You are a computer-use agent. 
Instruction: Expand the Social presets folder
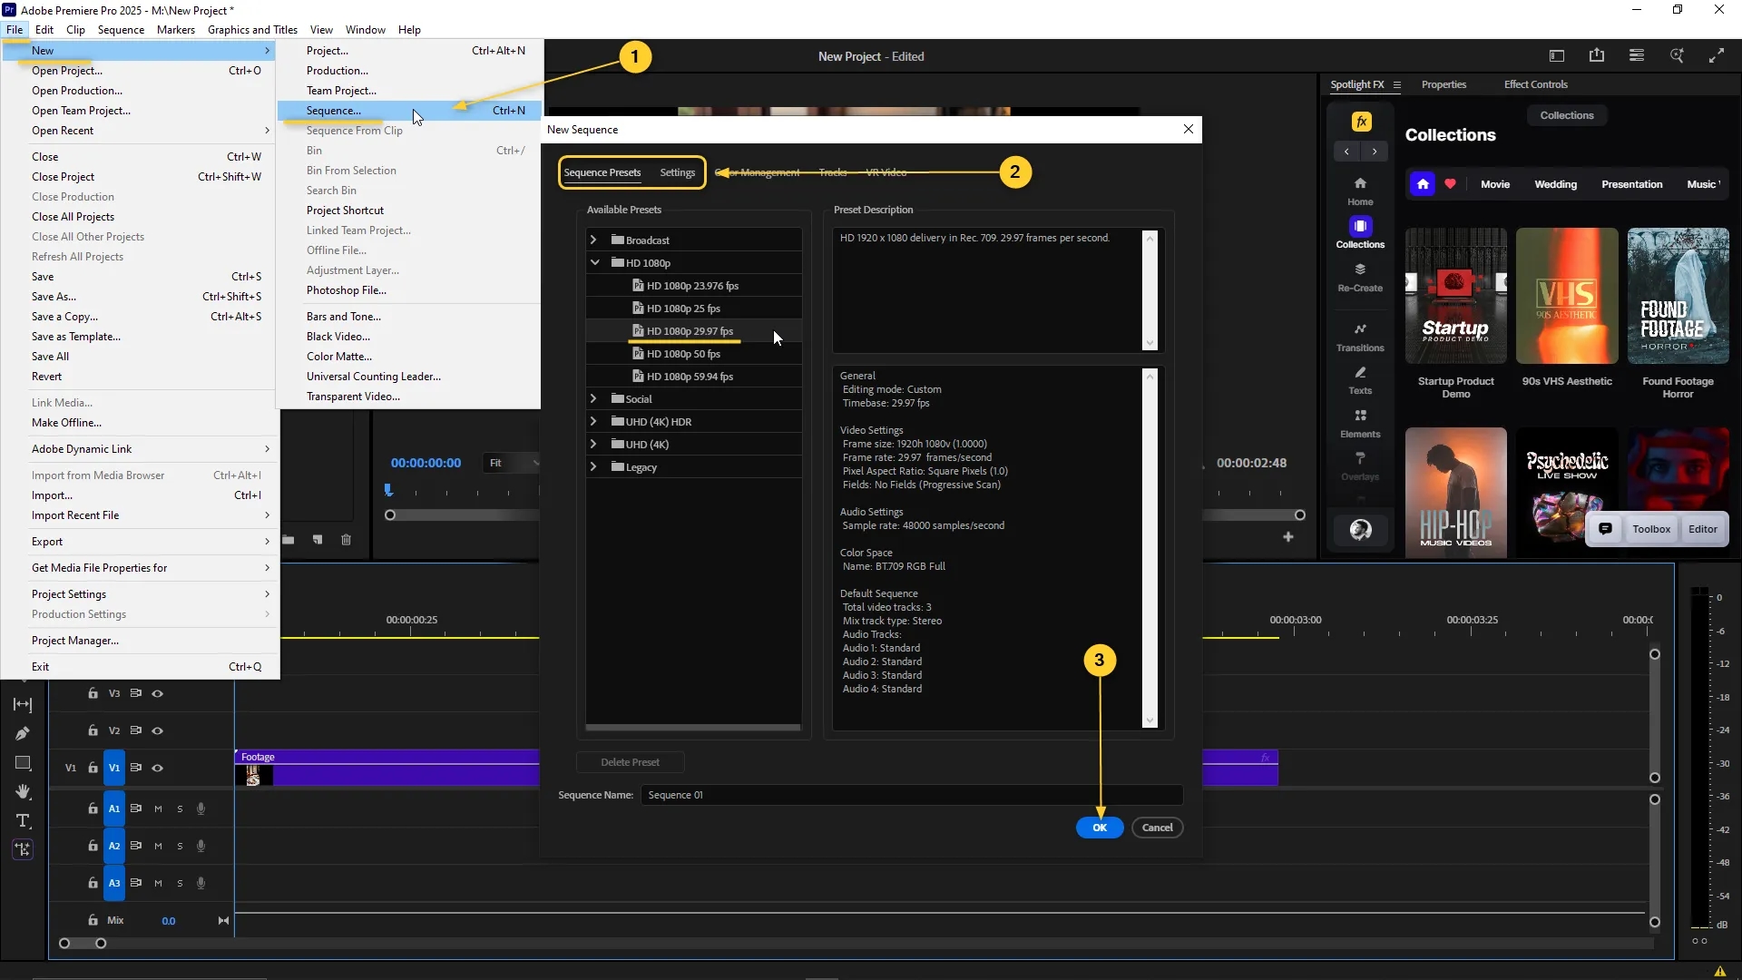click(593, 398)
